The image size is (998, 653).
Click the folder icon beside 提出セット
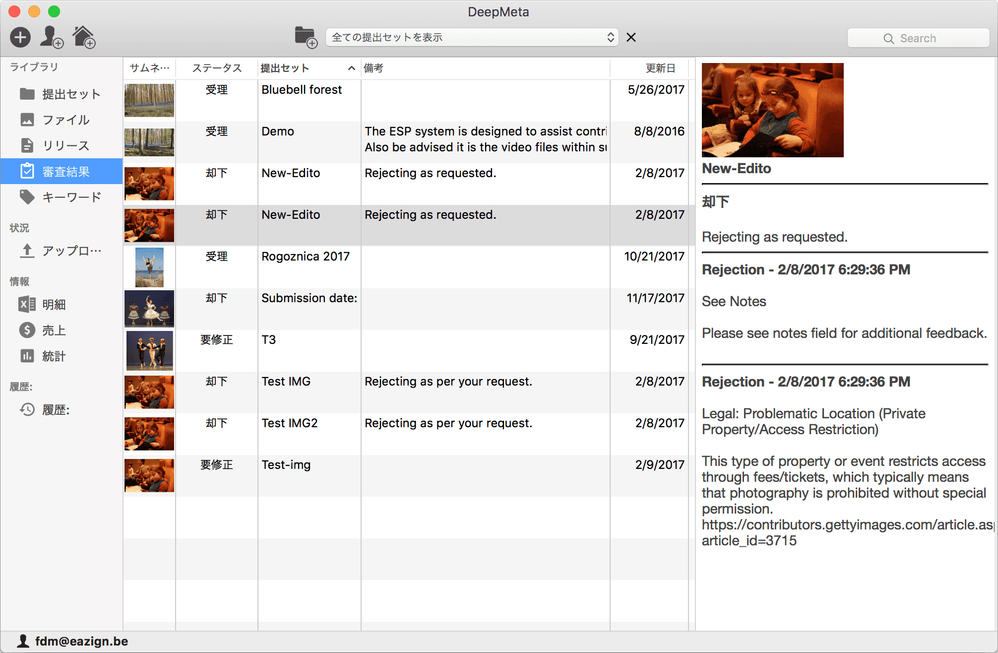click(27, 94)
